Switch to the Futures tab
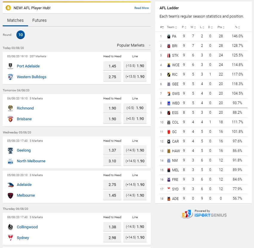254x248 pixels. tap(39, 20)
